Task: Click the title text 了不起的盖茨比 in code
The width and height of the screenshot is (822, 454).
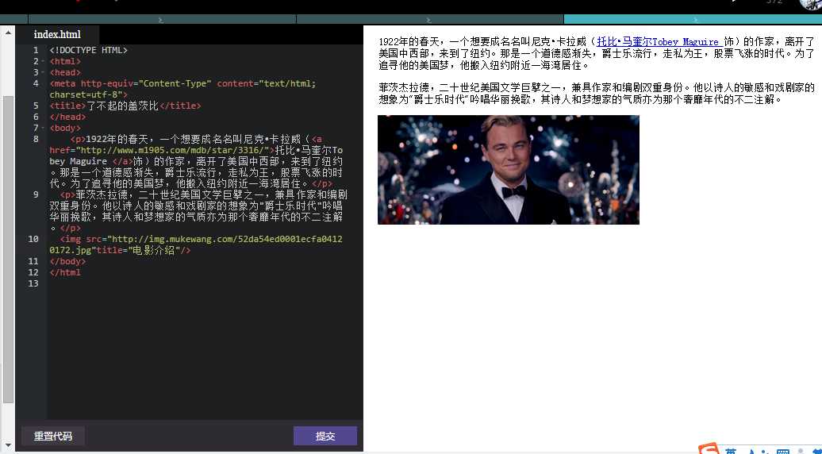Action: [x=122, y=106]
